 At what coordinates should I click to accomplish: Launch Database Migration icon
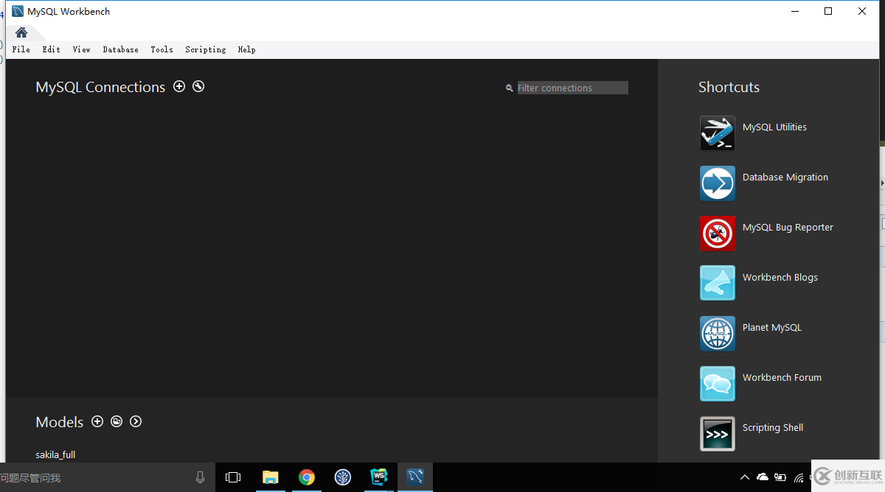(x=718, y=183)
